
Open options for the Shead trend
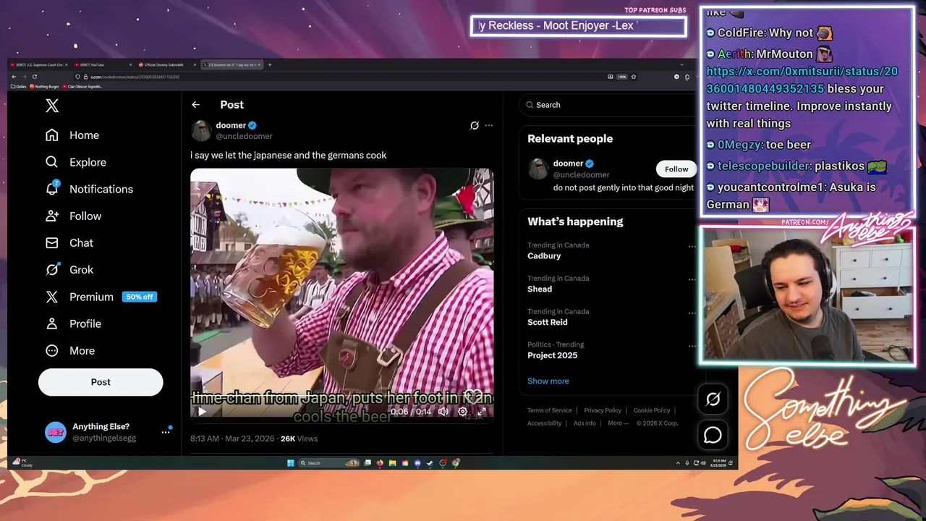coord(692,280)
